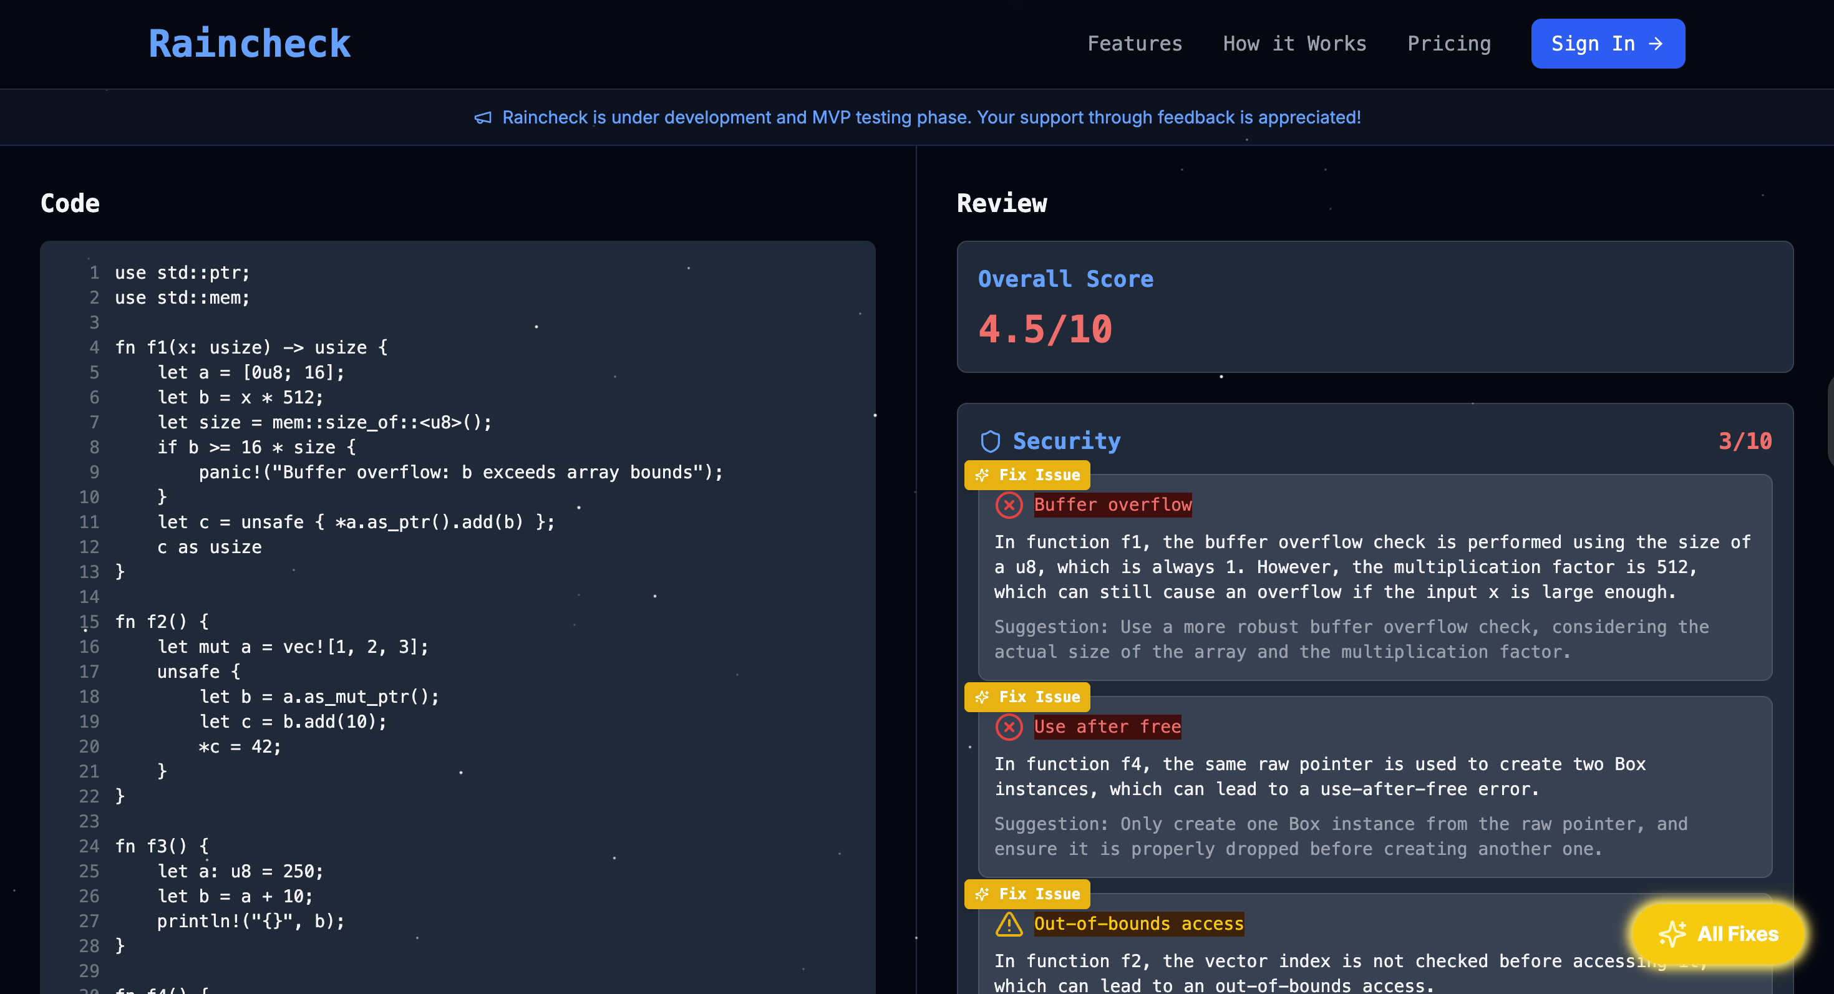Click the red error icon beside Buffer overflow
The height and width of the screenshot is (994, 1834).
pyautogui.click(x=1009, y=505)
